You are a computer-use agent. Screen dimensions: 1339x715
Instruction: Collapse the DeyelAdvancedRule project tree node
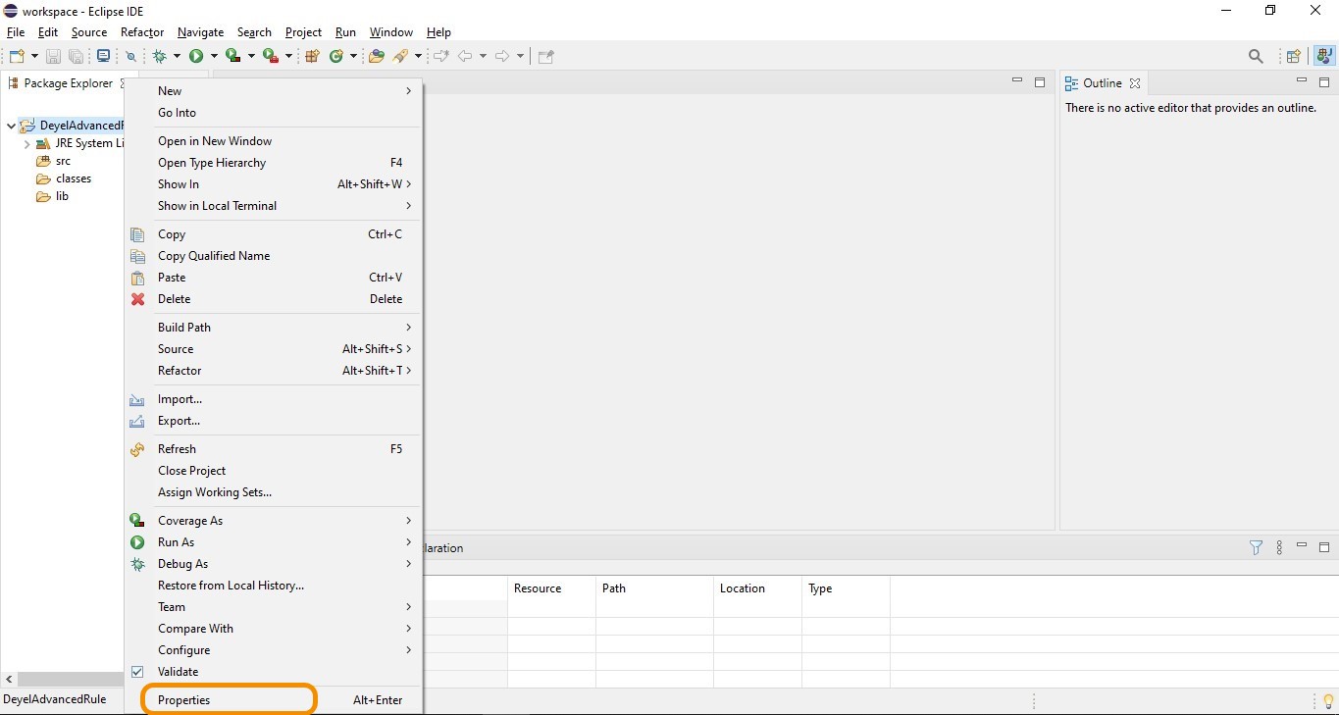click(11, 126)
